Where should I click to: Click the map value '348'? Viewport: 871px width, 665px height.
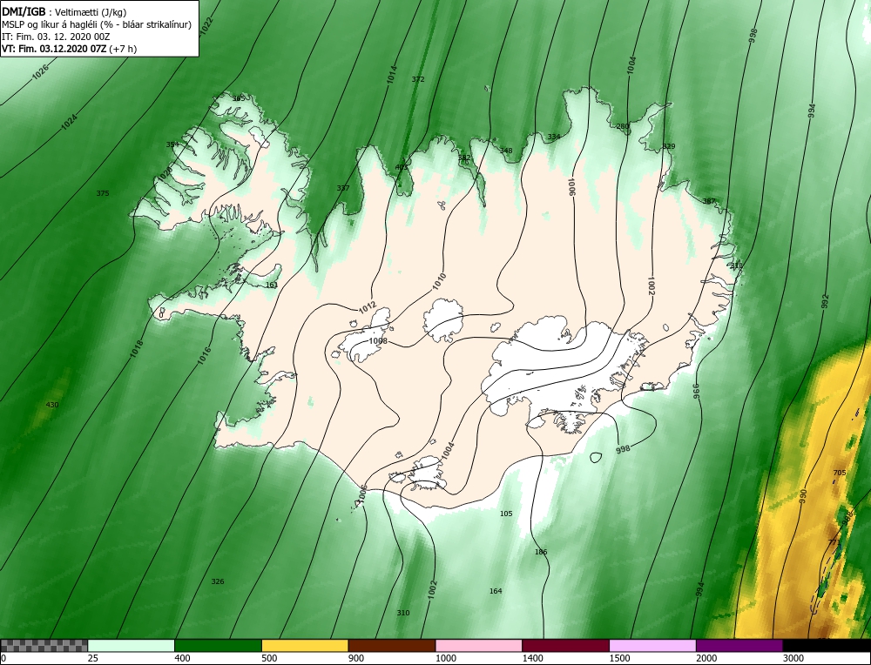[506, 151]
